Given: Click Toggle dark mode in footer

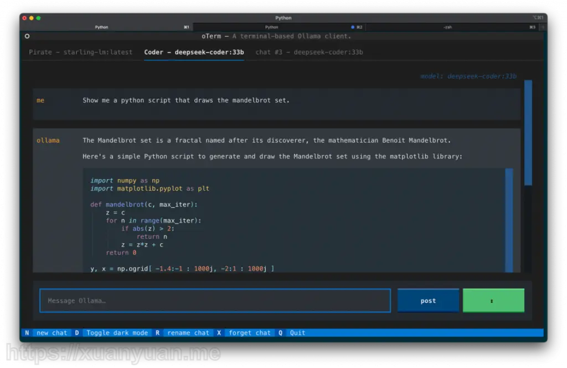Looking at the screenshot, I should click(x=117, y=333).
